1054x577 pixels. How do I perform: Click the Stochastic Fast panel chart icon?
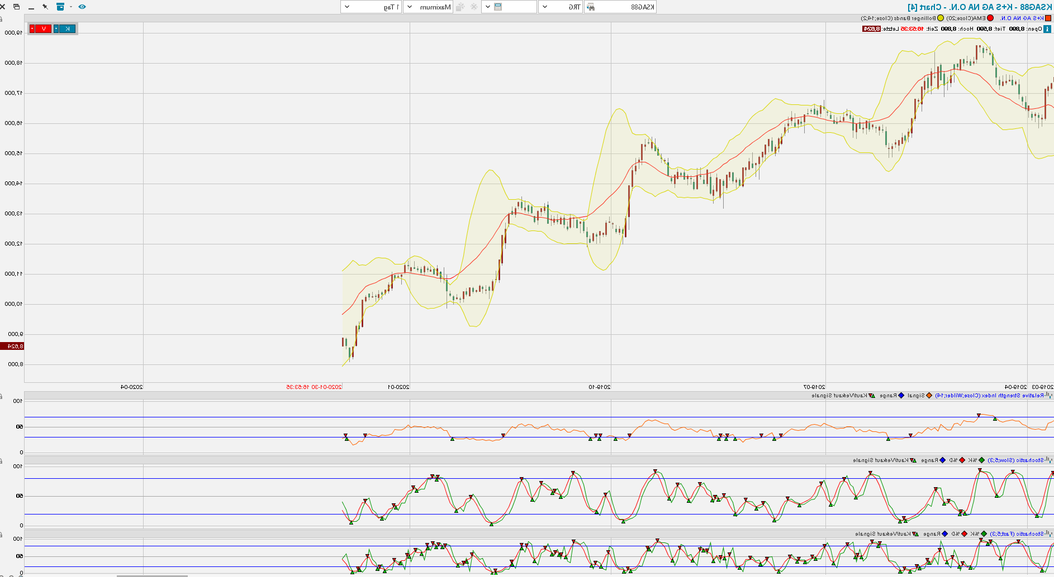coord(1049,534)
